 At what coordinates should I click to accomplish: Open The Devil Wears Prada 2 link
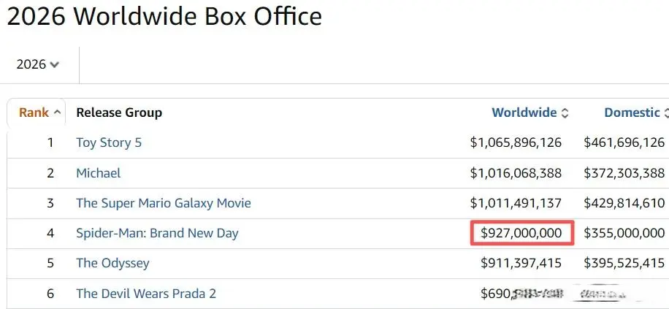pyautogui.click(x=146, y=293)
